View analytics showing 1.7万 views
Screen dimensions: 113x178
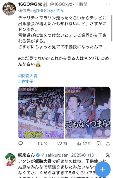pos(84,144)
